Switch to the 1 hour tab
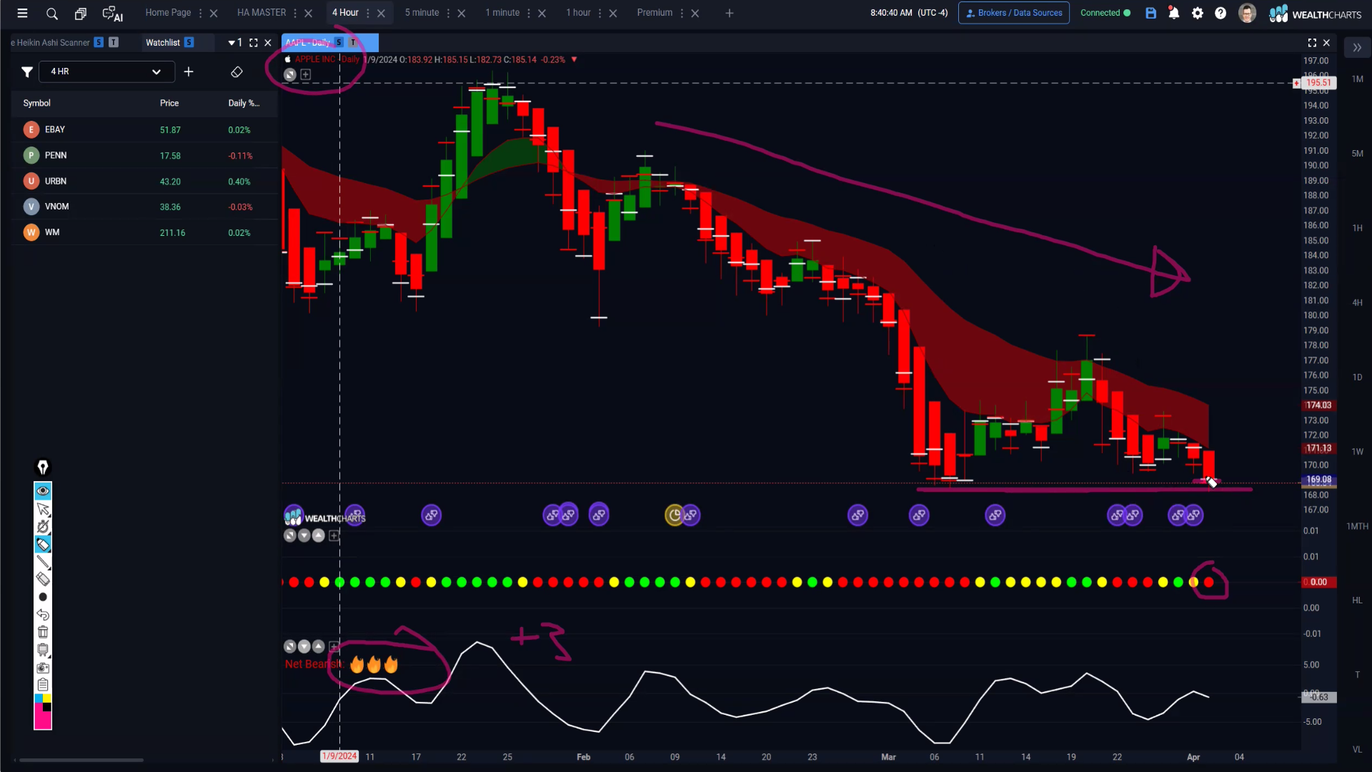The image size is (1372, 772). point(578,13)
